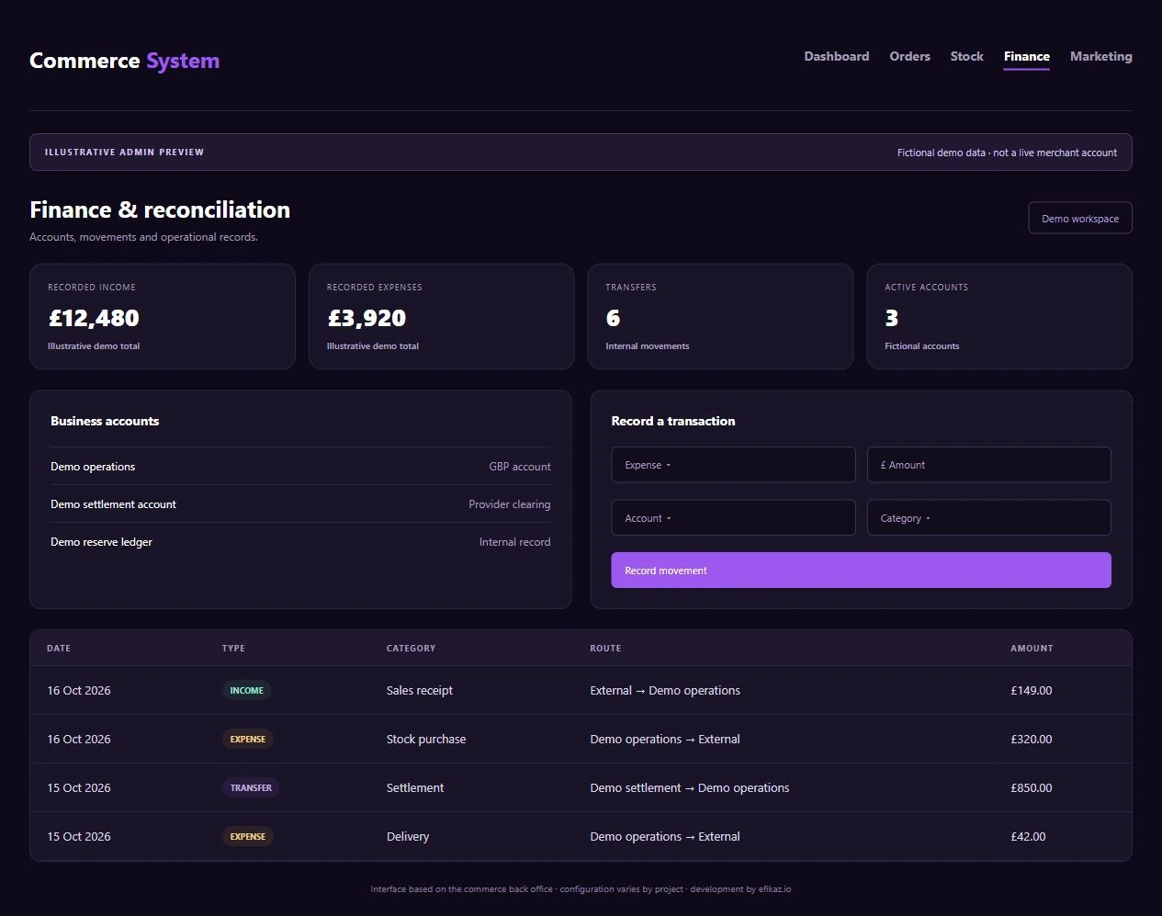Click the Stock purchase category cell
Viewport: 1162px width, 916px height.
pyautogui.click(x=426, y=740)
